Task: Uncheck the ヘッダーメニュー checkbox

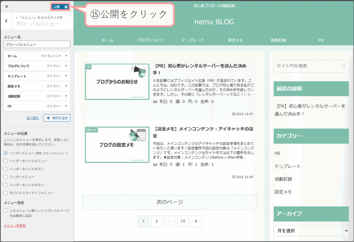Action: pos(6,153)
